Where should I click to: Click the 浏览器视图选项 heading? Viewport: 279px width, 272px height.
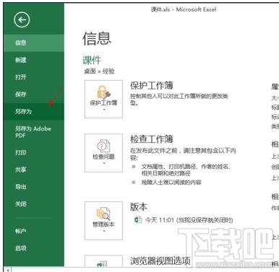coord(160,261)
